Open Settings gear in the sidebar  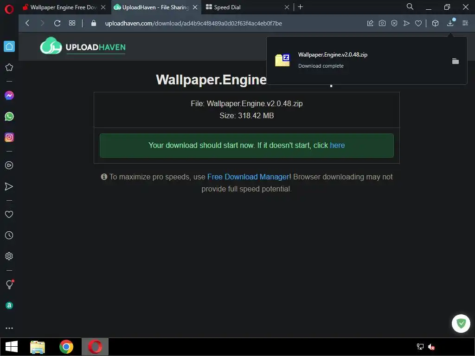pyautogui.click(x=9, y=256)
